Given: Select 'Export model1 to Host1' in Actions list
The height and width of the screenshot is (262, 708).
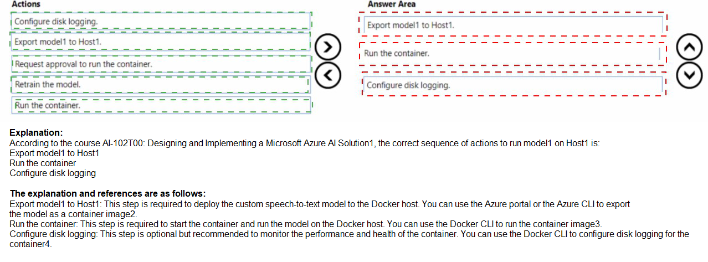Looking at the screenshot, I should point(161,42).
